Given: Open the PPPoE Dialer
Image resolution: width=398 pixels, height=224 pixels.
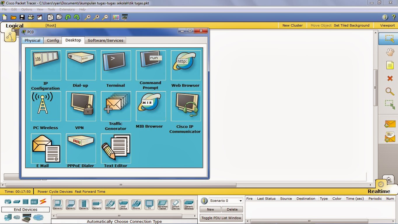Looking at the screenshot, I should pos(81,148).
